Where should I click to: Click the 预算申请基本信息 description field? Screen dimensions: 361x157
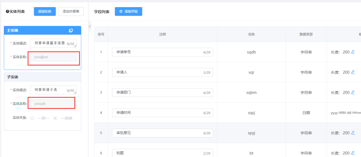pos(54,43)
